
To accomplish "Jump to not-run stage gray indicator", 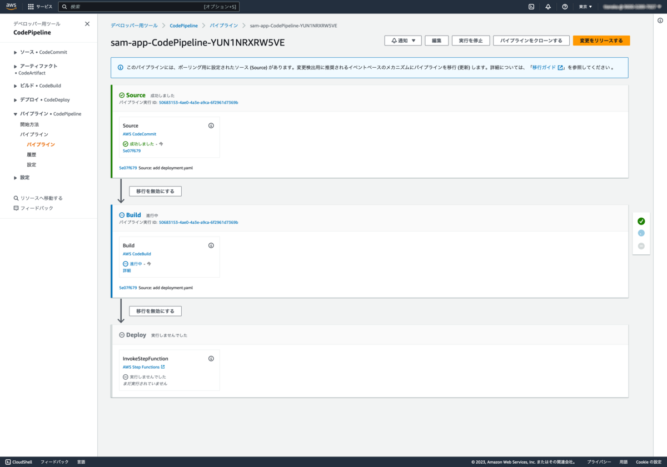I will pos(641,246).
